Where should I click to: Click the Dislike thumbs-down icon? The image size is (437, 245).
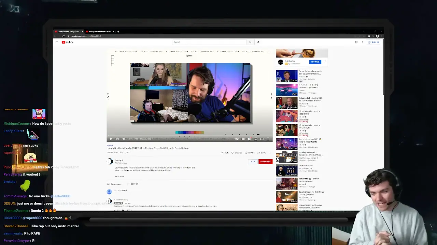click(232, 153)
